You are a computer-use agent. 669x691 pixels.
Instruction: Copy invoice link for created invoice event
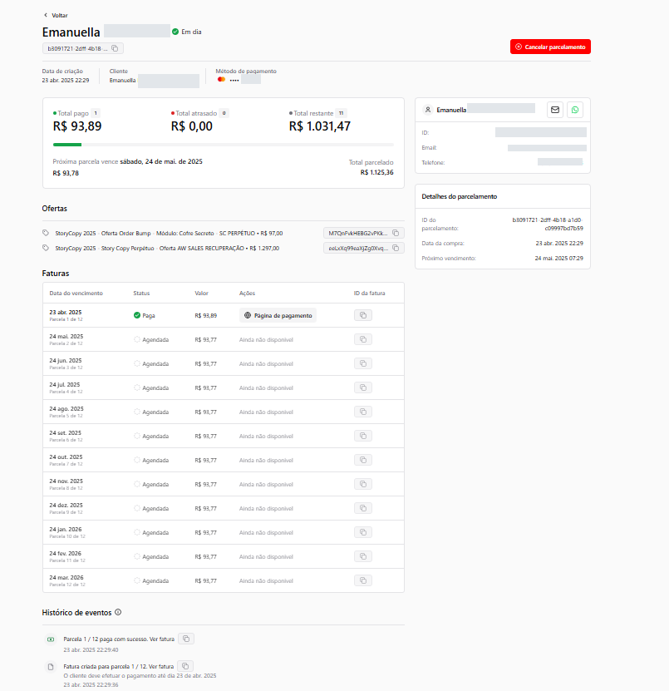185,666
